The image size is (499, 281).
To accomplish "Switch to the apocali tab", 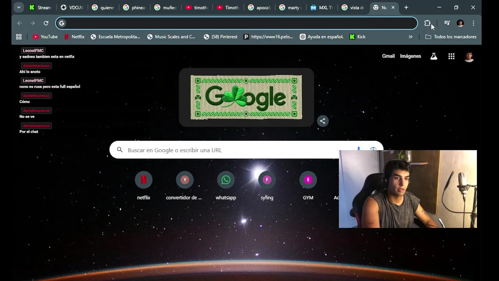I will (x=259, y=7).
